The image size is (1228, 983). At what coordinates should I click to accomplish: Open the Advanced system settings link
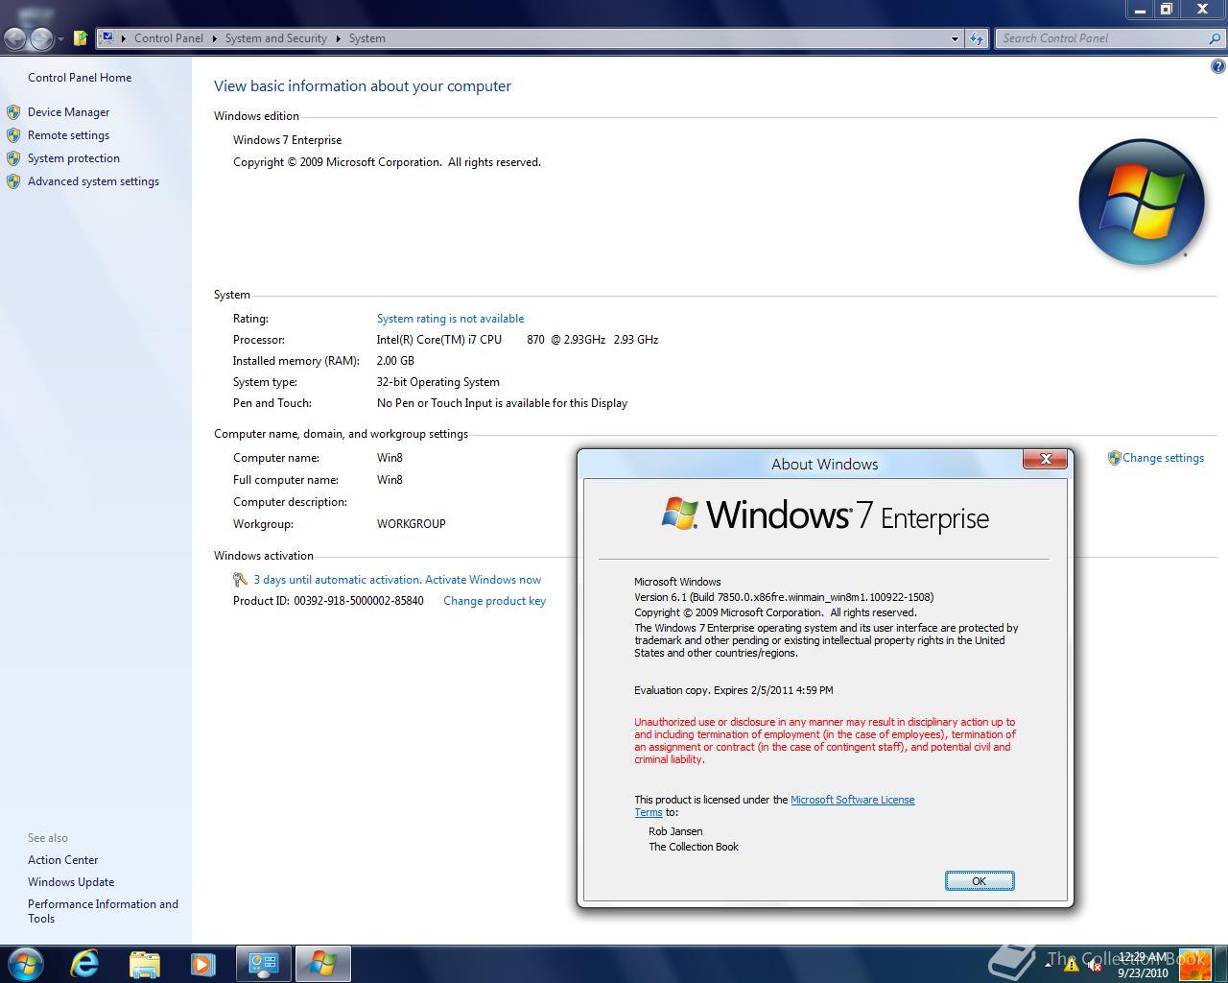click(x=93, y=181)
